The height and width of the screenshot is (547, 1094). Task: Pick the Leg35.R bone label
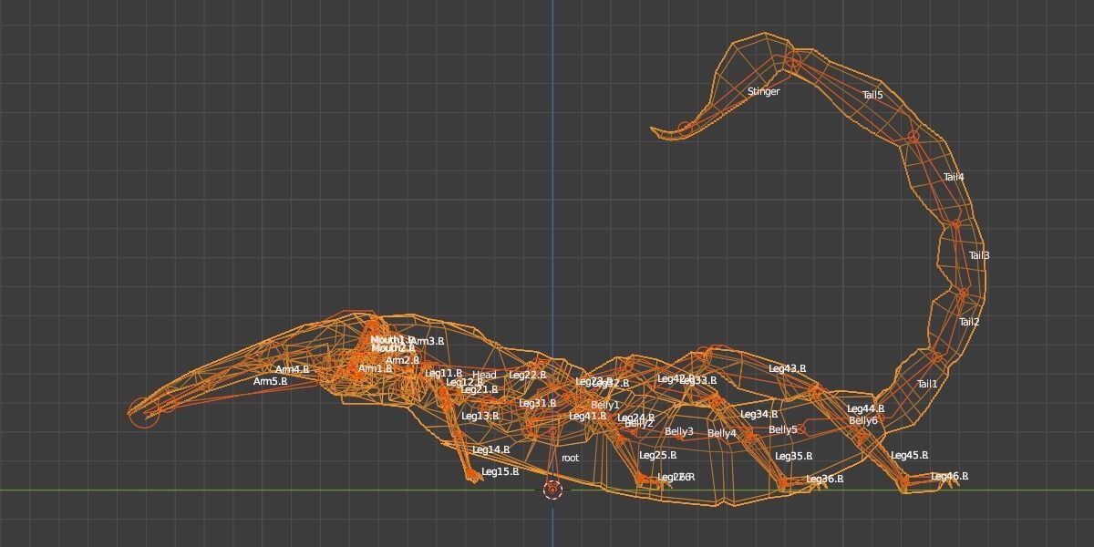pyautogui.click(x=794, y=456)
